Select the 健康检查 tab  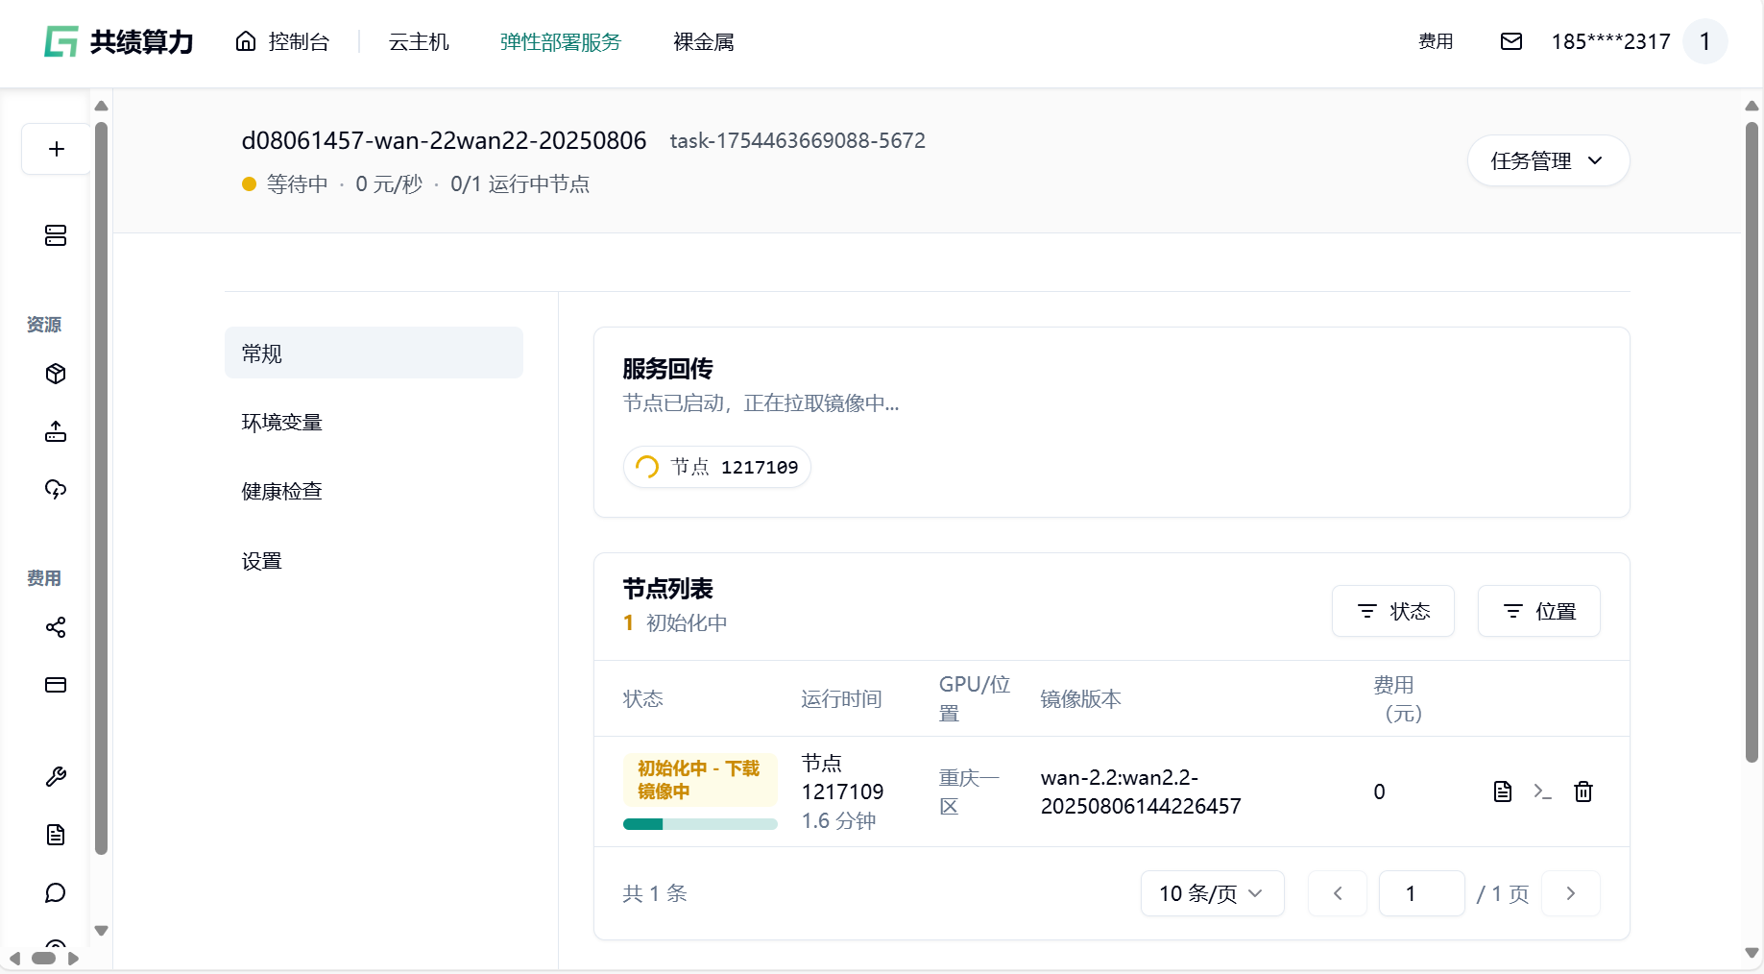pos(281,492)
